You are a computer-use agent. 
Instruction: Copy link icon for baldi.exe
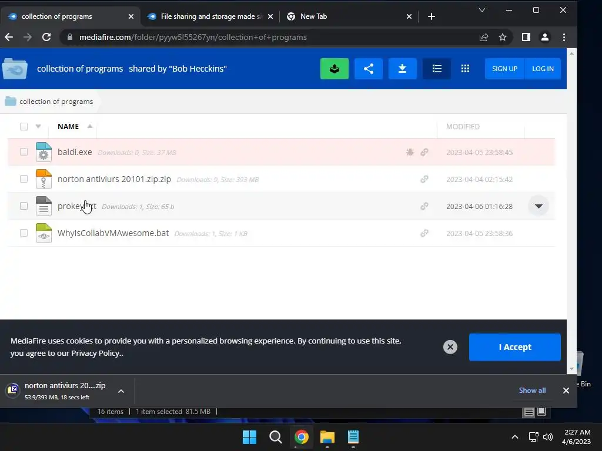[424, 152]
